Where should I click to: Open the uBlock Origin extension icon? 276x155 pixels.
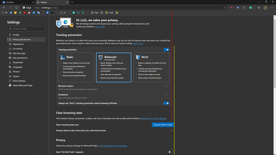coord(232,8)
